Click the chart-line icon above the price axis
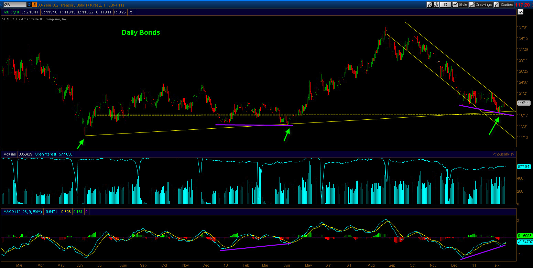This screenshot has height=268, width=533. [x=520, y=12]
